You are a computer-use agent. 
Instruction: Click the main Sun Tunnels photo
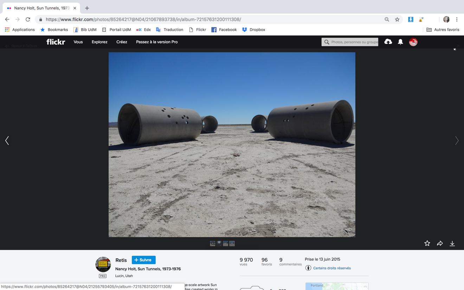pos(232,144)
